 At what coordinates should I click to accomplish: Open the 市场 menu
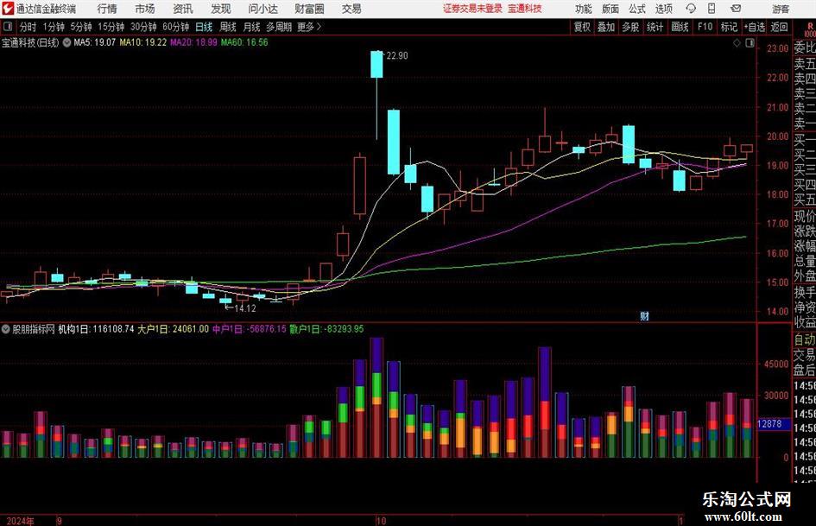[x=145, y=9]
